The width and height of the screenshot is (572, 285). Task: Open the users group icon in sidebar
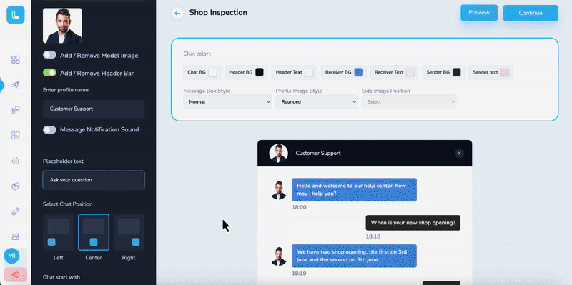pos(15,236)
